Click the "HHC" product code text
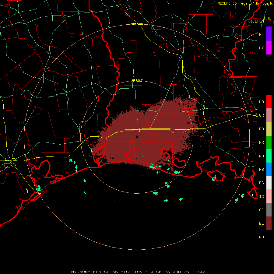Screen dimensions: 274x274 pyautogui.click(x=267, y=18)
